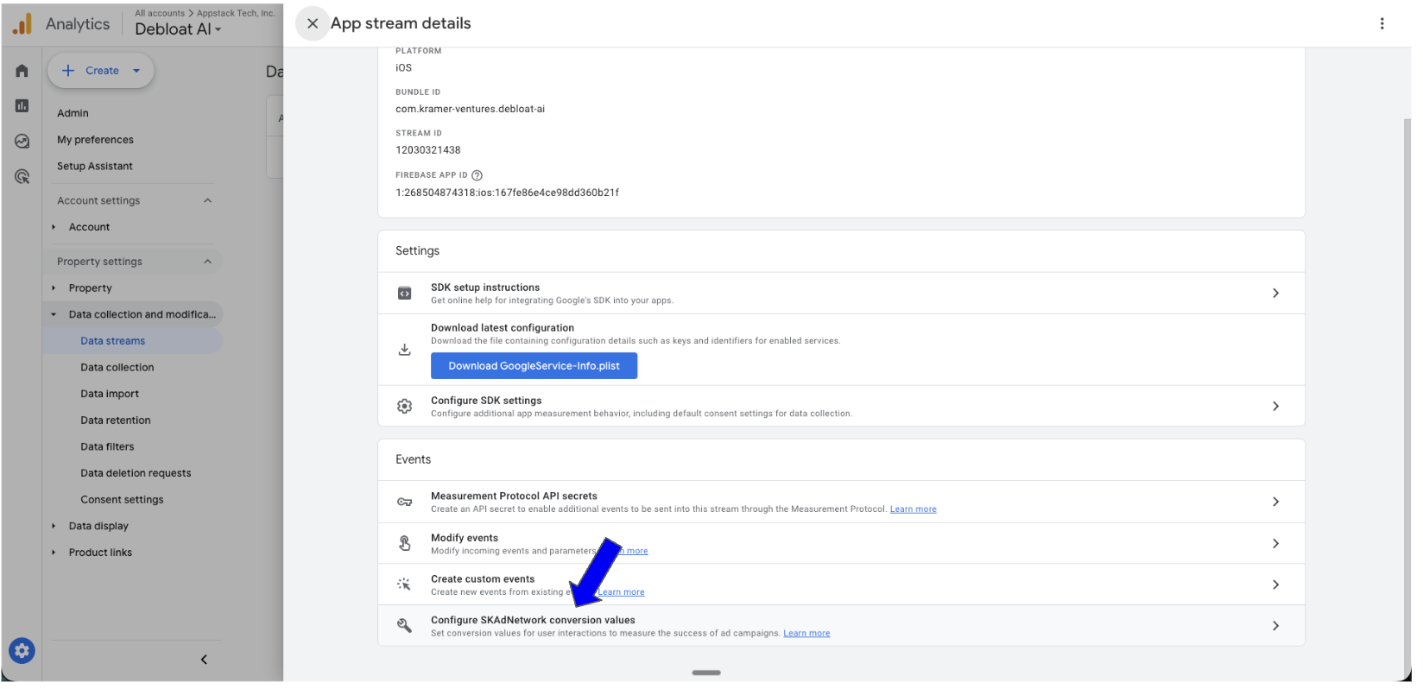Collapse Data collection and modification group

(54, 314)
